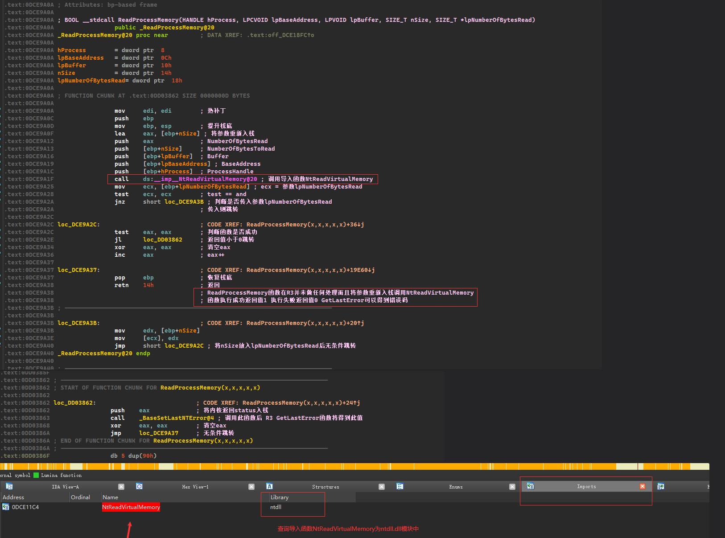725x538 pixels.
Task: Click the ReadProcessMemory(x,x,x,x,x)+20 code xref
Action: 305,323
